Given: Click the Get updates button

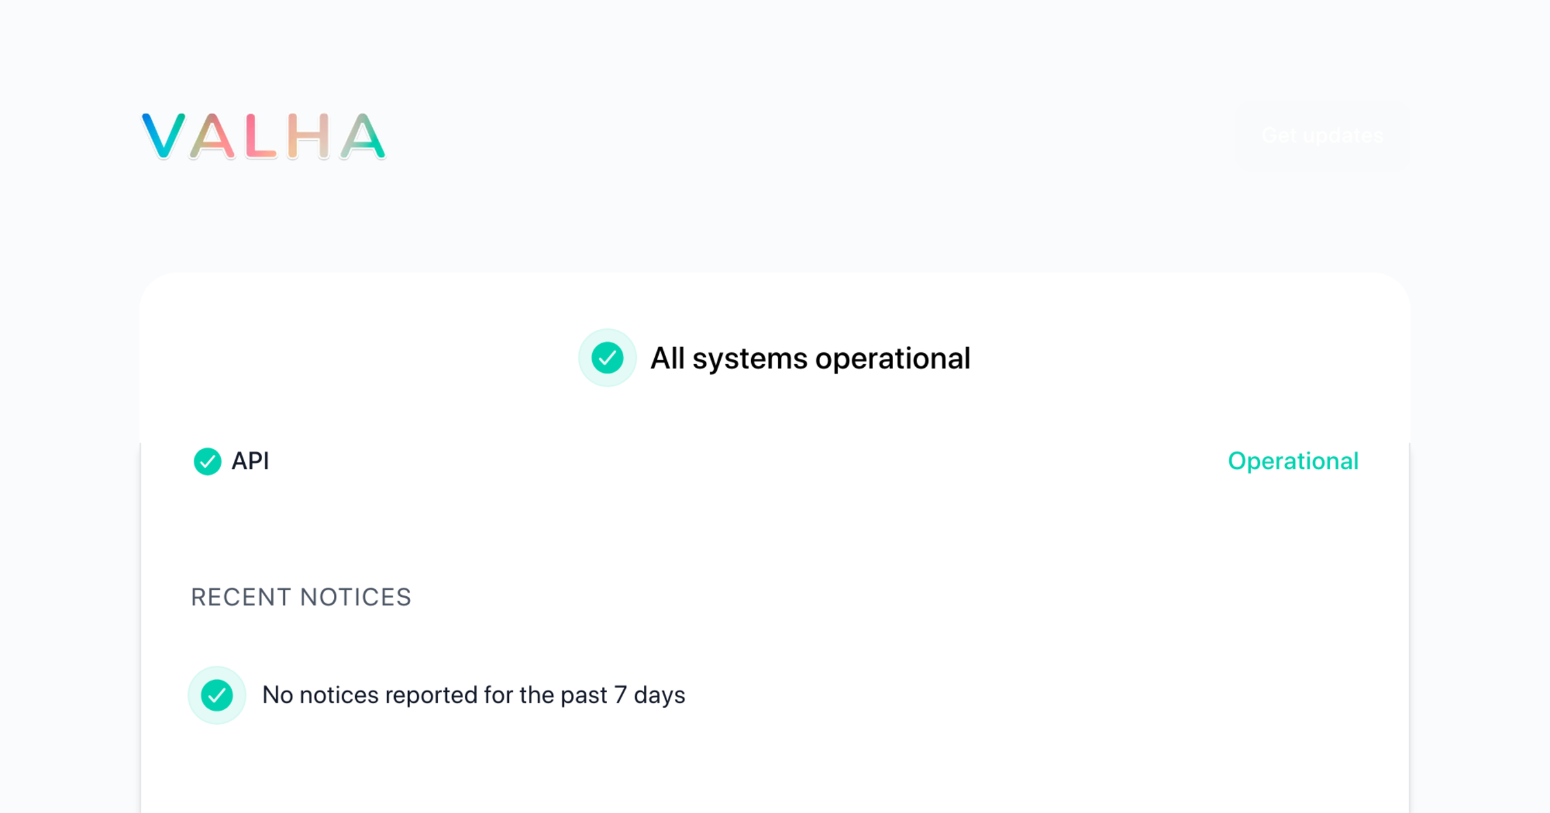Looking at the screenshot, I should tap(1322, 135).
